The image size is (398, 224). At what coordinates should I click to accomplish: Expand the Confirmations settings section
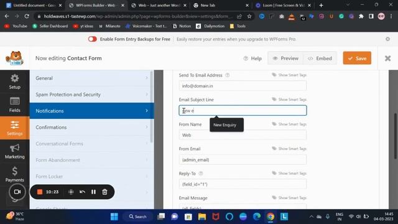point(91,127)
